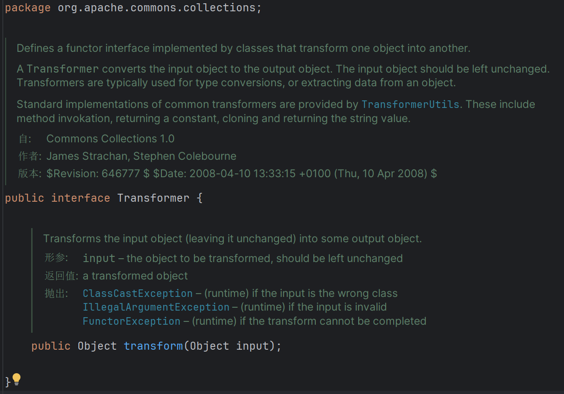Click the 'Object input' parameter text
564x394 pixels.
(229, 346)
